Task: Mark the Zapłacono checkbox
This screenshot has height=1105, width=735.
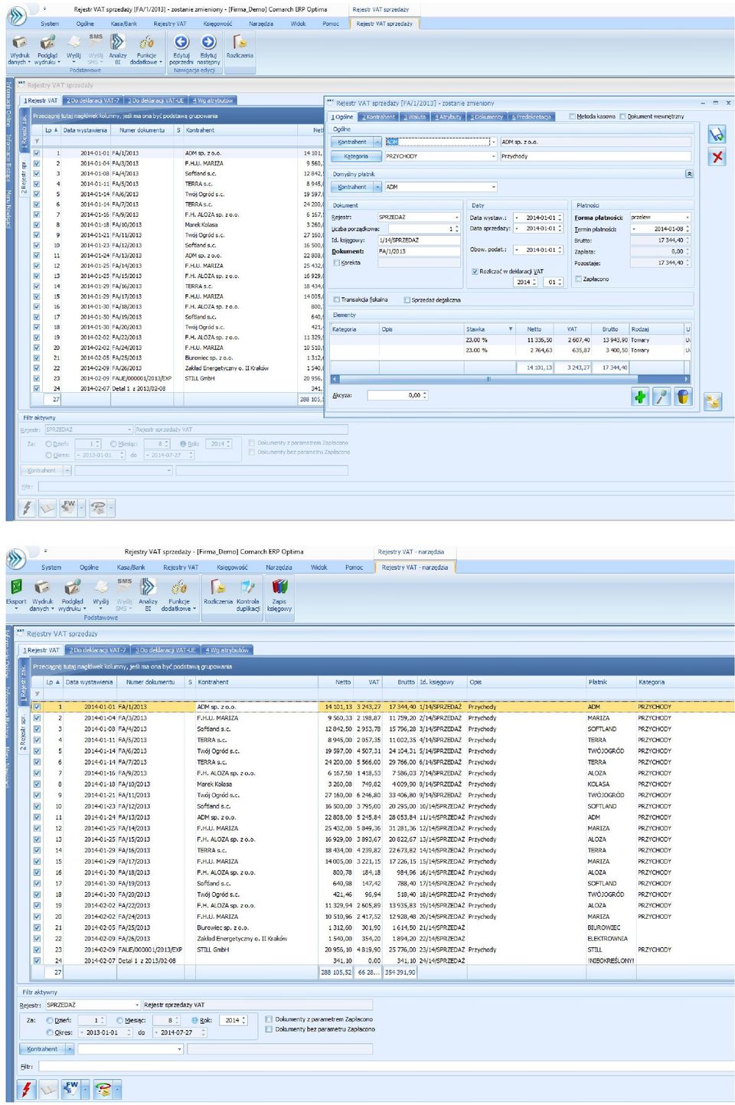Action: 579,279
